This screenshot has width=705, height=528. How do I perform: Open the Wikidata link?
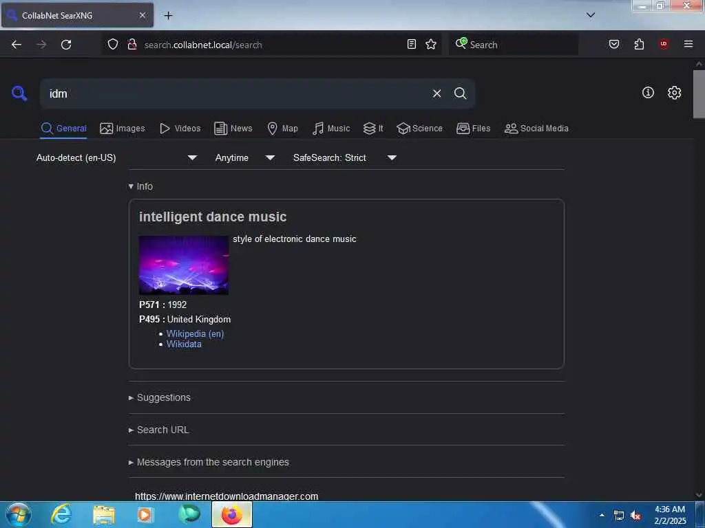(184, 344)
